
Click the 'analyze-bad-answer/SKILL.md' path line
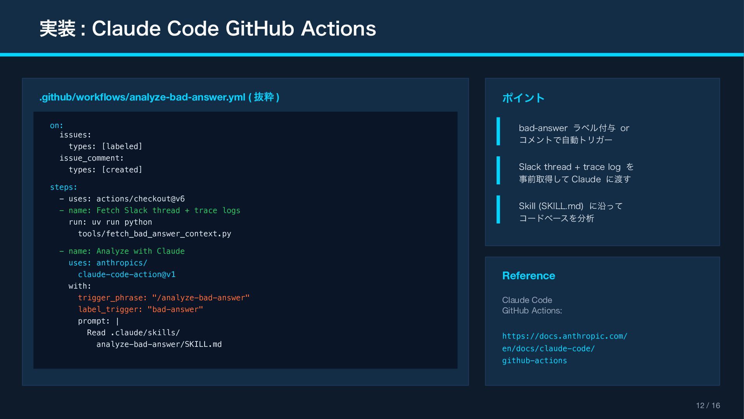159,345
